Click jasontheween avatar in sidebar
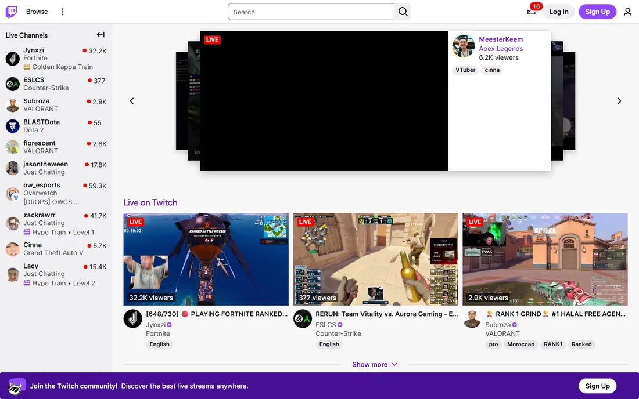The width and height of the screenshot is (639, 399). pos(13,168)
